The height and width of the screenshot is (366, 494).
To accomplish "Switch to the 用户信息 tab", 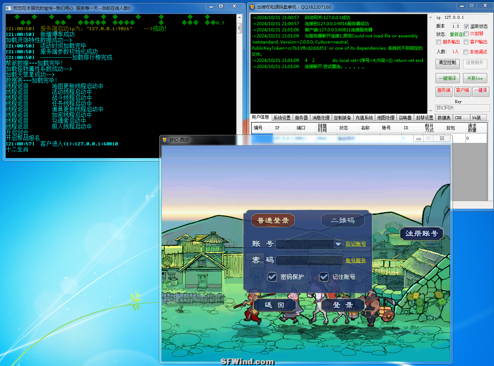I will (x=260, y=117).
